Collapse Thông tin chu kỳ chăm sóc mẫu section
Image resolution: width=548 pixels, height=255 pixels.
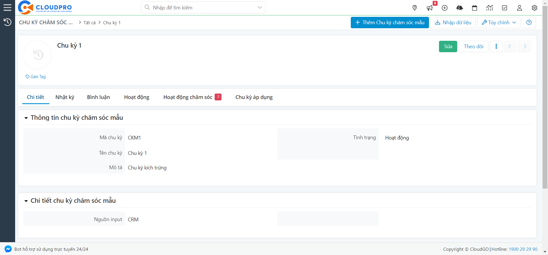tap(26, 118)
